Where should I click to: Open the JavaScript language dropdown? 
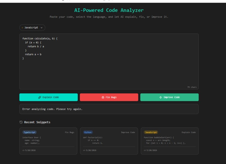coord(32,28)
